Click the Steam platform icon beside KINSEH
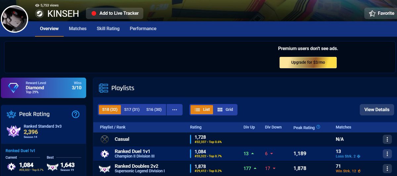Image resolution: width=397 pixels, height=176 pixels. 40,14
